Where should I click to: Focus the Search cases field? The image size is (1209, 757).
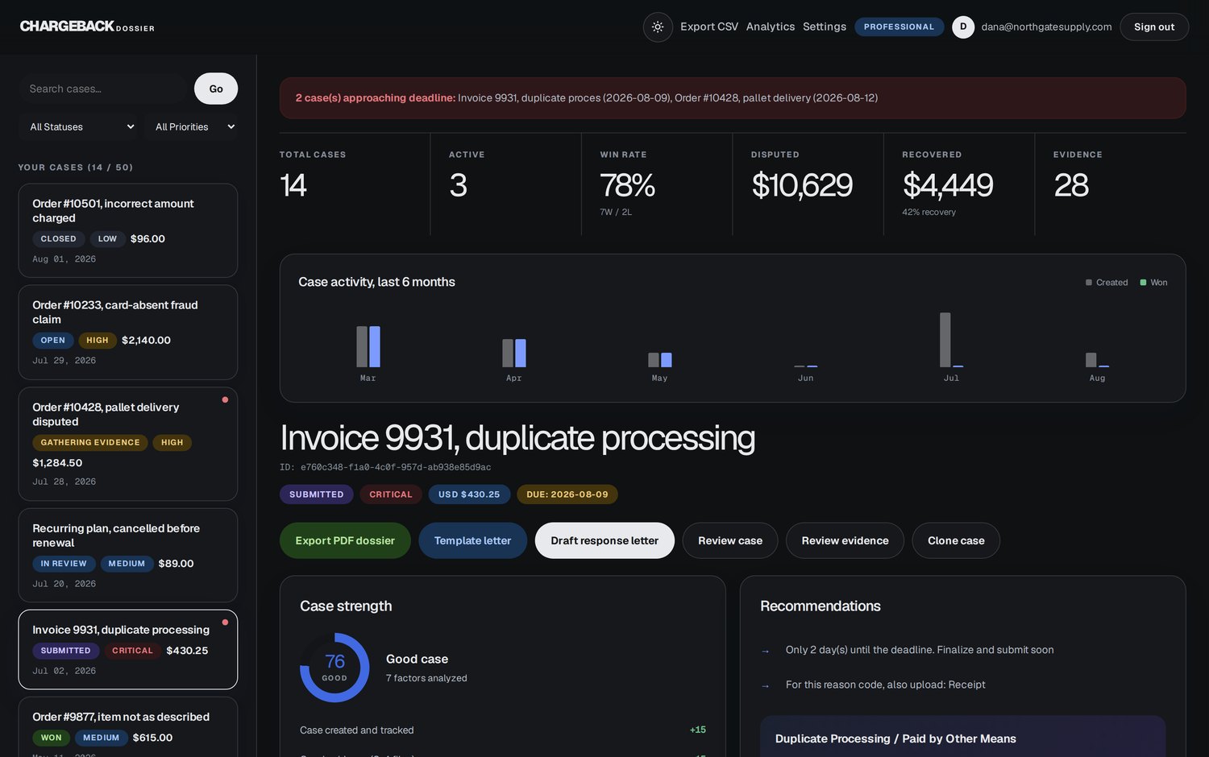point(103,89)
